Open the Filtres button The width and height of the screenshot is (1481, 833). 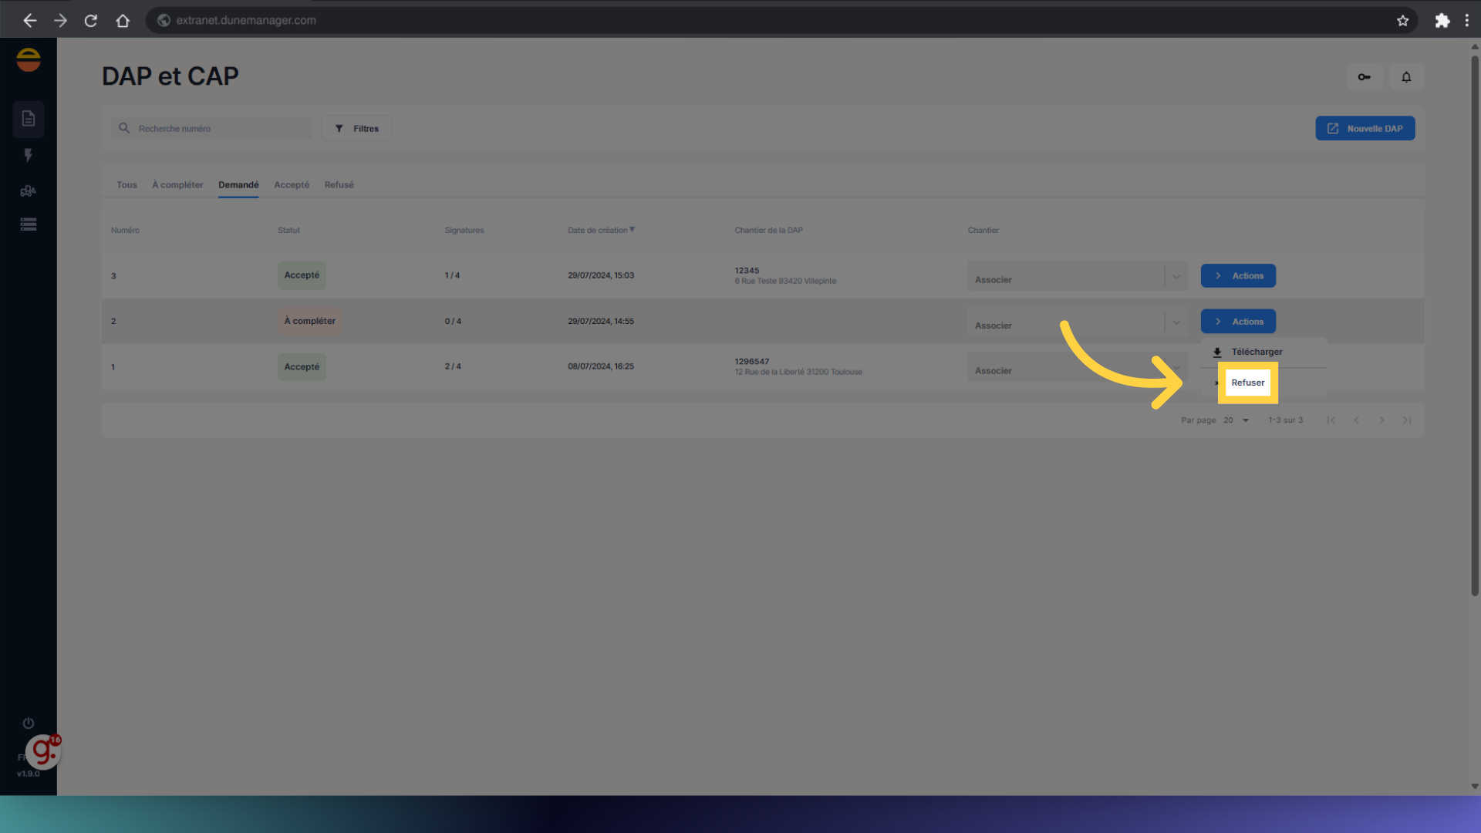tap(356, 129)
